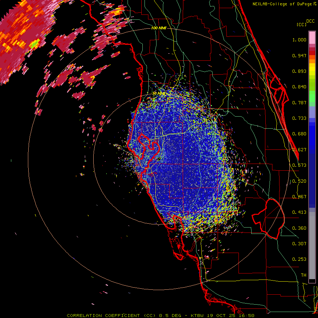The height and width of the screenshot is (318, 318).
Task: Select the 0.893 legend value
Action: coord(299,71)
